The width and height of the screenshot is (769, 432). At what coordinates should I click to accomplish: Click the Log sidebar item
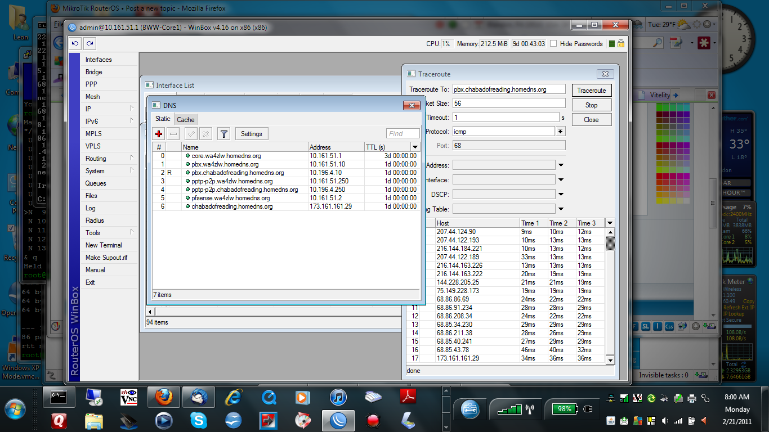[110, 208]
